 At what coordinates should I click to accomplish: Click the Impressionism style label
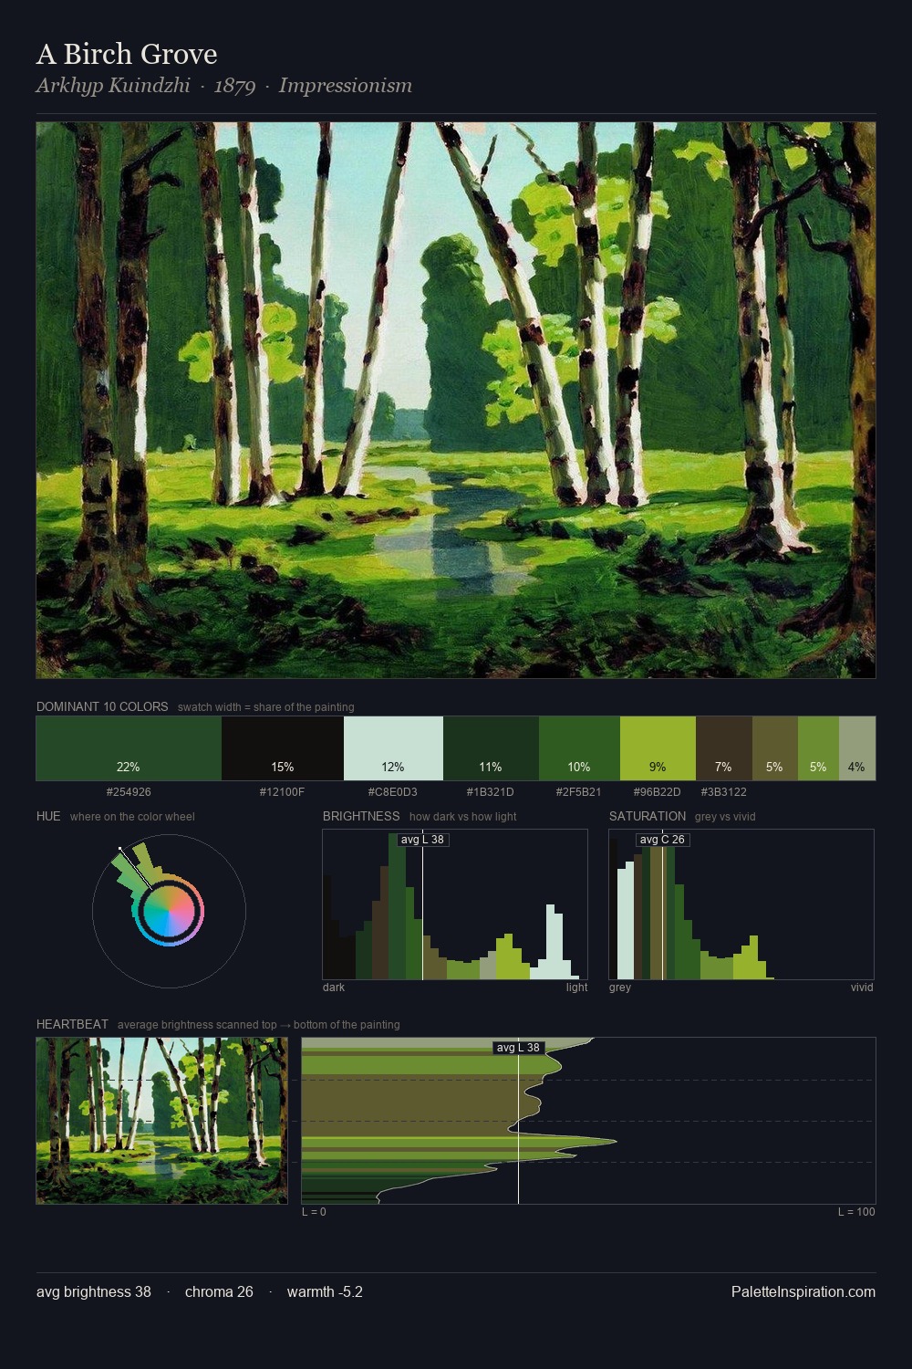346,86
